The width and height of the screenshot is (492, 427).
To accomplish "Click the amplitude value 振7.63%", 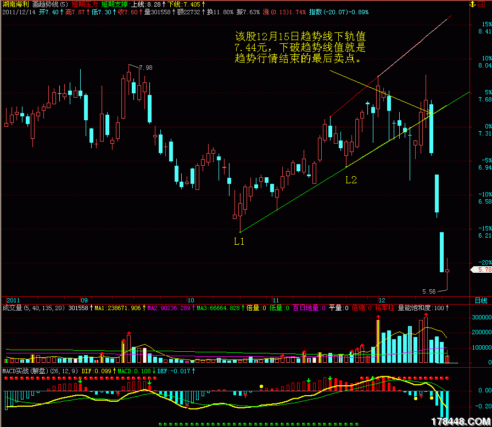I will click(x=248, y=12).
